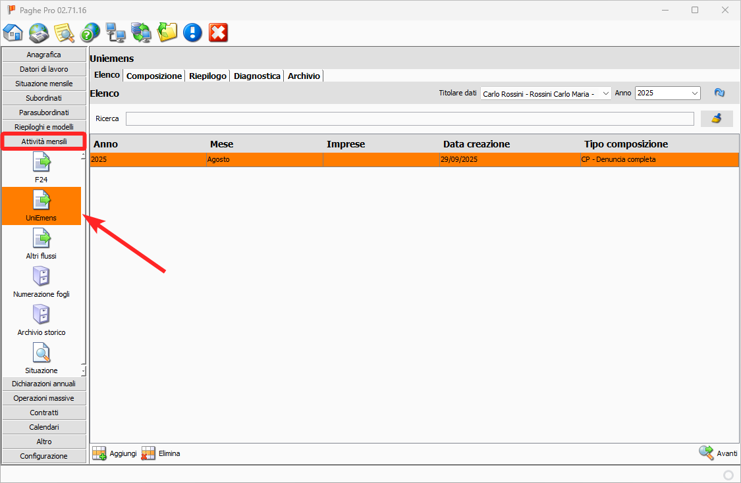Click the Home house icon in toolbar
This screenshot has width=741, height=483.
pos(13,32)
